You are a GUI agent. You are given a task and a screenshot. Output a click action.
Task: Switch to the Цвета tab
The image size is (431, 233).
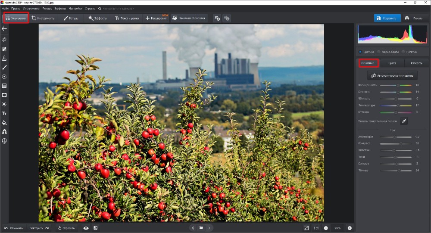click(x=392, y=63)
